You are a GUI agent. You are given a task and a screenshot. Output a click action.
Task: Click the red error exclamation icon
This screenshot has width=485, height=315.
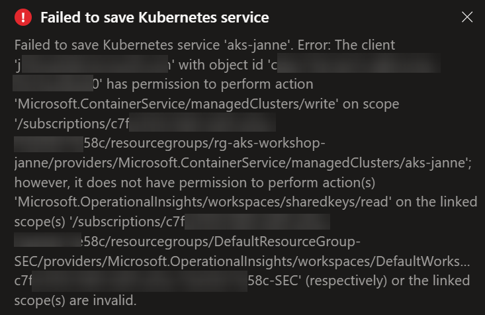(x=23, y=17)
